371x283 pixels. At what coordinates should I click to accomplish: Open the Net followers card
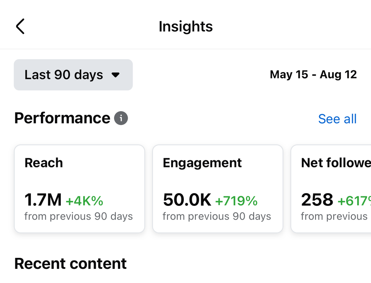(x=331, y=188)
